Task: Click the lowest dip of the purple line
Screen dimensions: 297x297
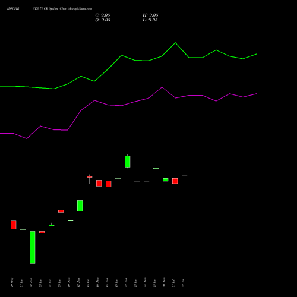Action: tap(27, 138)
